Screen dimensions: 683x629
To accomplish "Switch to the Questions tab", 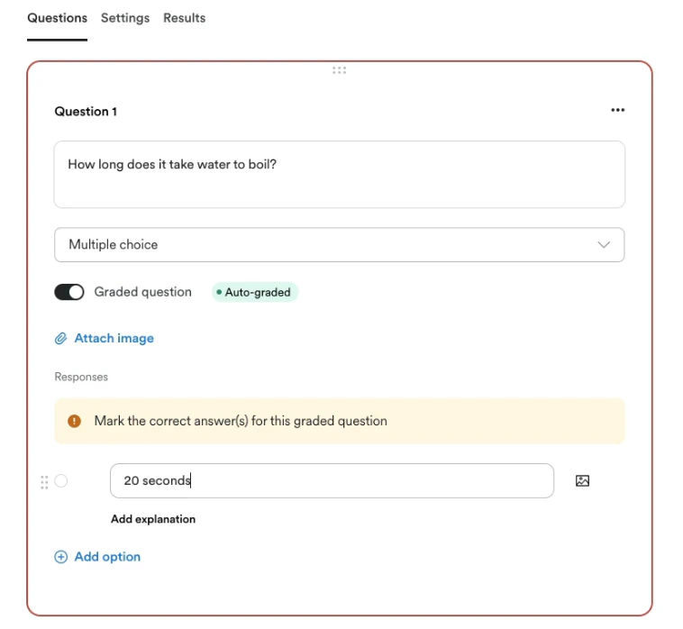I will [57, 18].
